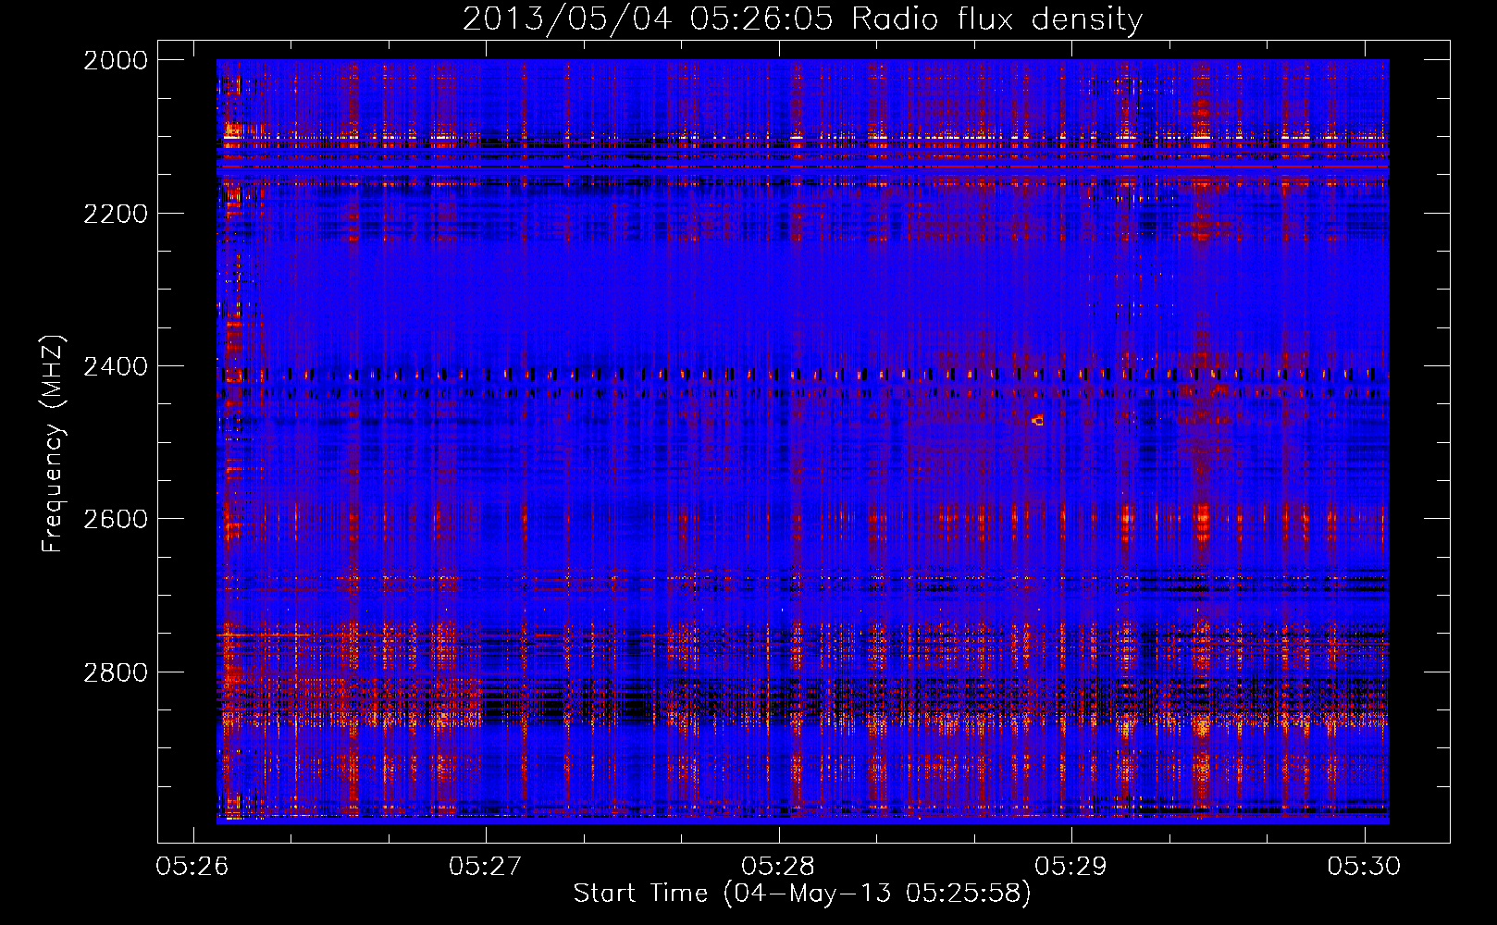
Task: Click the 05:26 time axis label
Action: [x=192, y=866]
